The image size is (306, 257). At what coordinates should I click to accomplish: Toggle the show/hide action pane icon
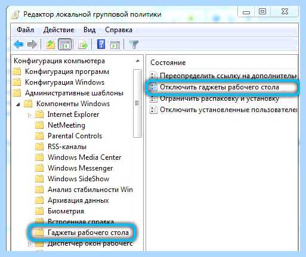tap(115, 45)
